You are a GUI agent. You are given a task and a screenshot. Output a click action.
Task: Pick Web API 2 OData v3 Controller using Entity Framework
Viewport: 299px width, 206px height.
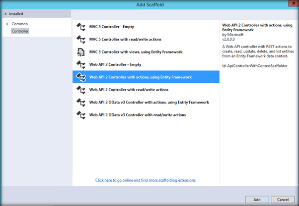pyautogui.click(x=146, y=103)
